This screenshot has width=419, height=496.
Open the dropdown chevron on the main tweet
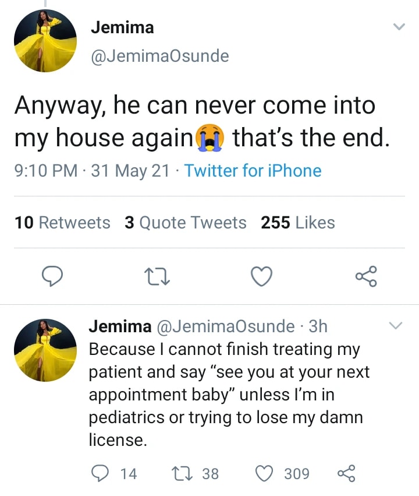(399, 27)
